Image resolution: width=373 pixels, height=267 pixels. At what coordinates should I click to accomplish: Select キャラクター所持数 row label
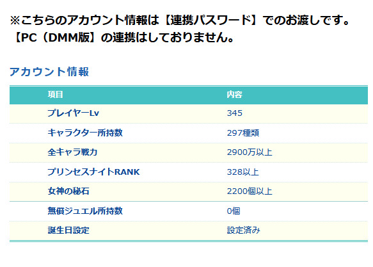[x=85, y=133]
